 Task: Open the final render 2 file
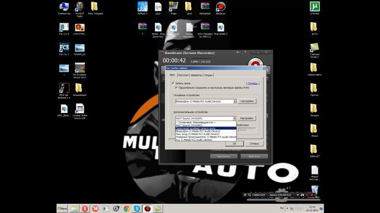coord(220,29)
